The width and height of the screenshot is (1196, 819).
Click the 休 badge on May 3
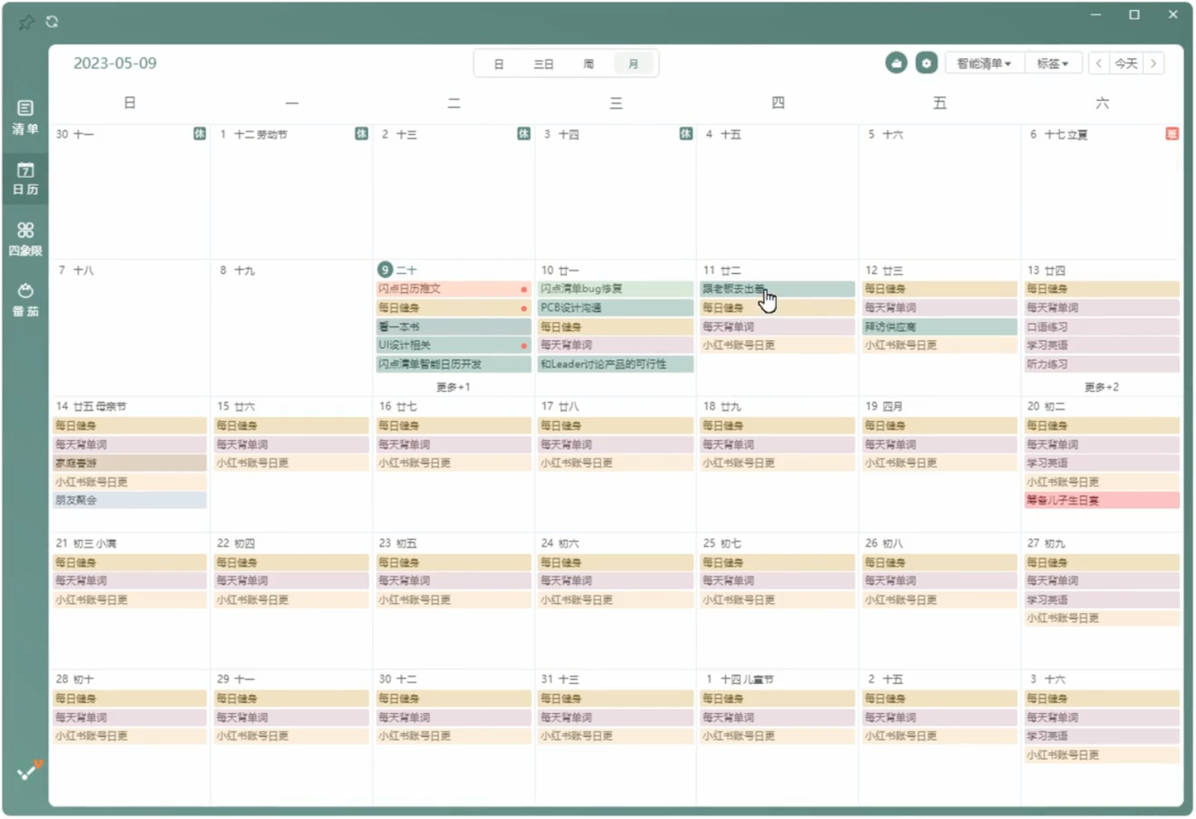685,134
